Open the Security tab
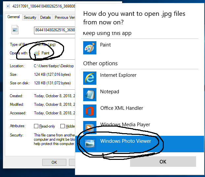This screenshot has height=177, width=205. click(30, 17)
